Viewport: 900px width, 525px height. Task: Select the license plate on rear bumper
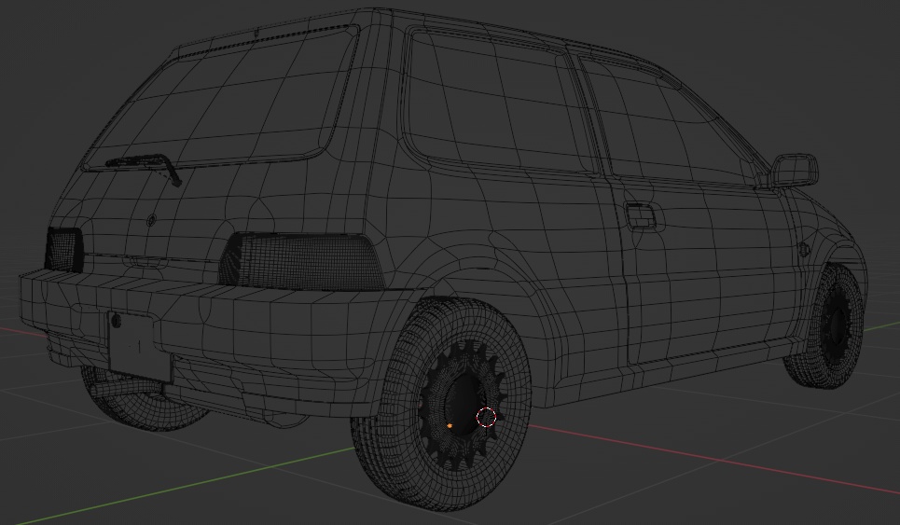[139, 348]
